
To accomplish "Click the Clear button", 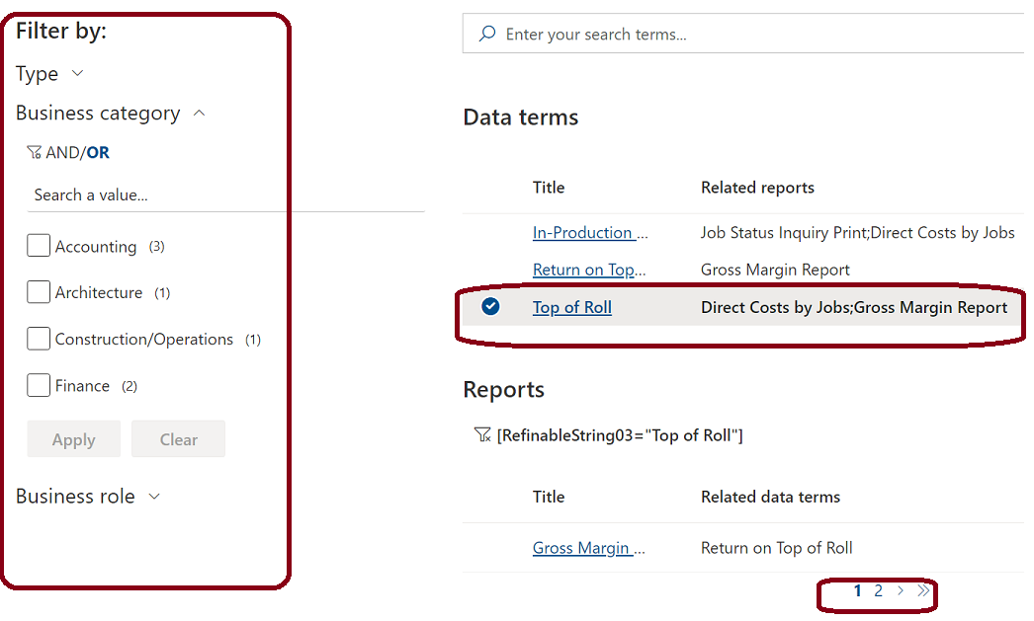I will (178, 438).
